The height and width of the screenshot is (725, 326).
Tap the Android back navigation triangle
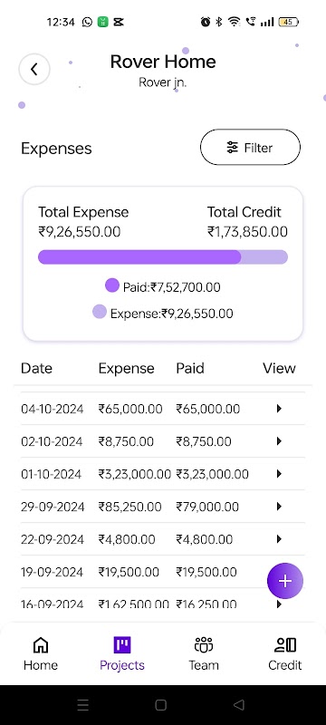[x=239, y=705]
